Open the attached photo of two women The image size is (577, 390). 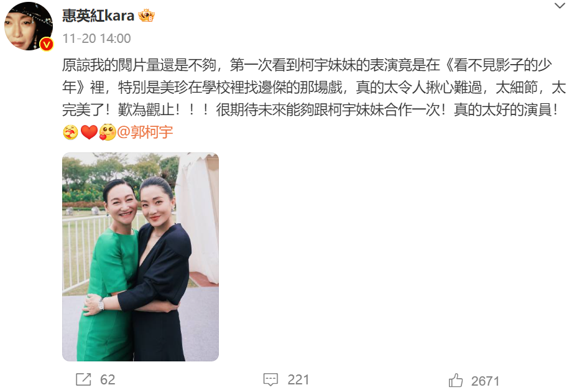coord(141,257)
